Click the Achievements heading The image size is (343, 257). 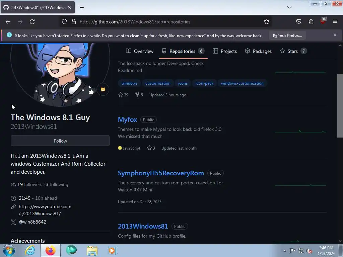(x=28, y=241)
